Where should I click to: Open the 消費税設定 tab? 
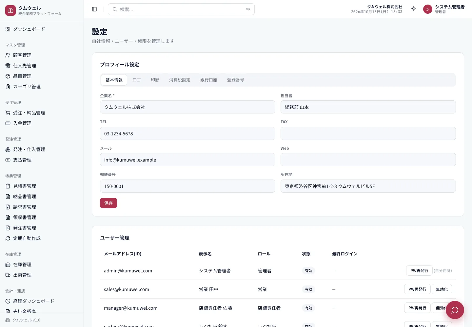[x=180, y=80]
